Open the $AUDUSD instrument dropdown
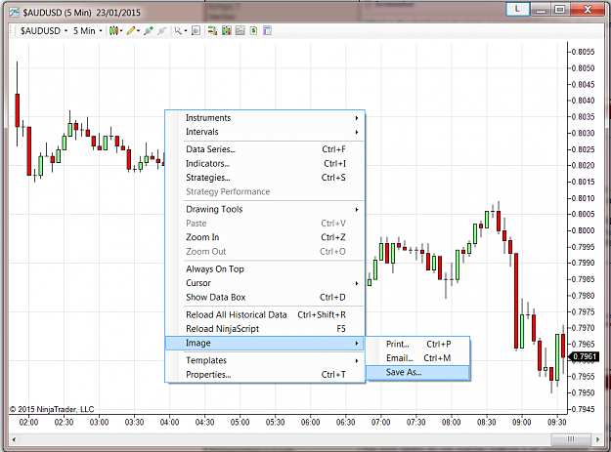This screenshot has width=611, height=452. (44, 30)
